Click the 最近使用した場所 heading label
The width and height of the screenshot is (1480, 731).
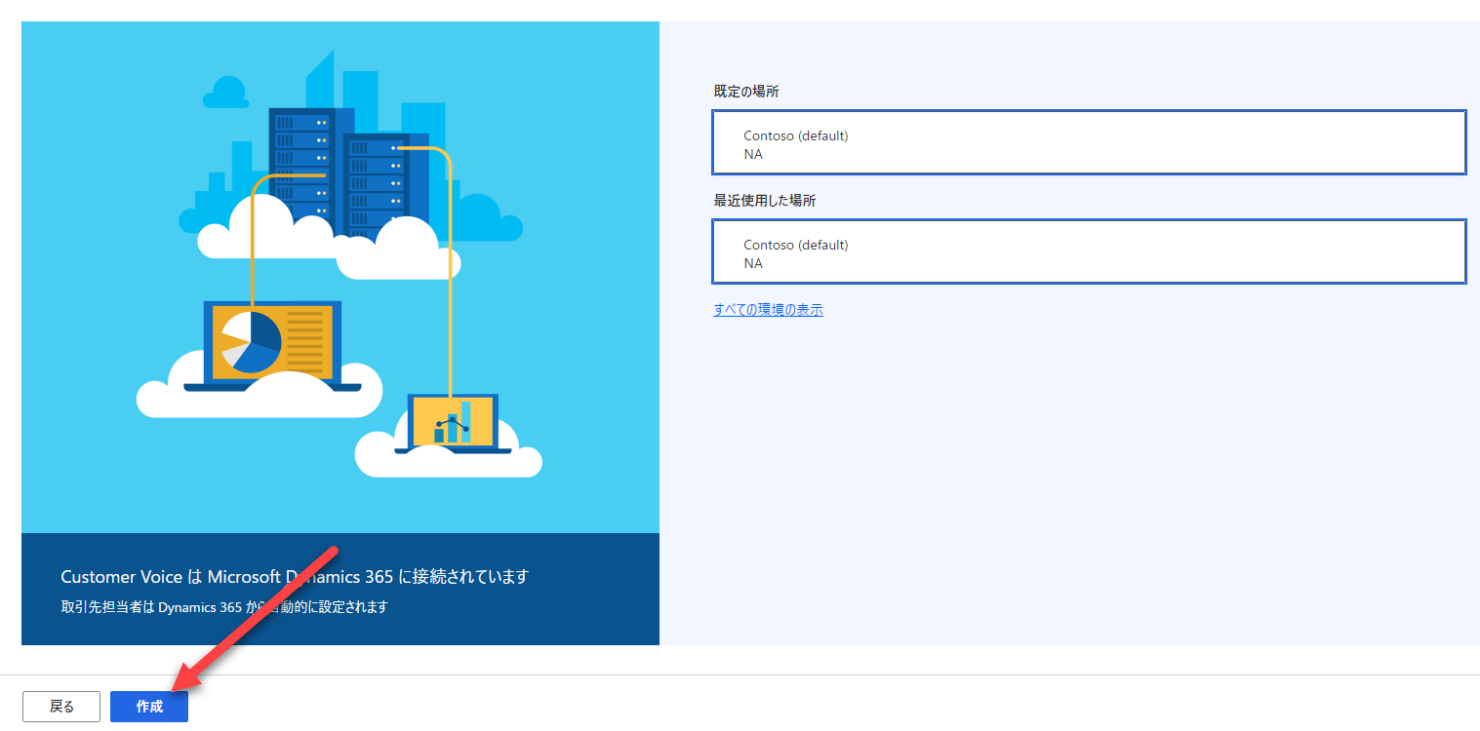pyautogui.click(x=764, y=200)
